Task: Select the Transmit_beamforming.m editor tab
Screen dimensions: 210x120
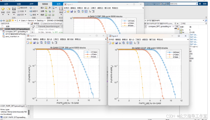Action: tap(49, 26)
